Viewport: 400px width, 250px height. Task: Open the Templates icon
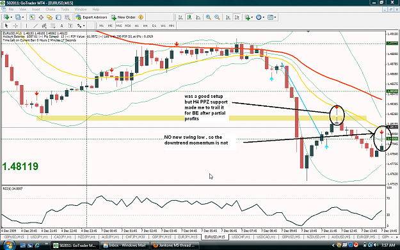270,17
